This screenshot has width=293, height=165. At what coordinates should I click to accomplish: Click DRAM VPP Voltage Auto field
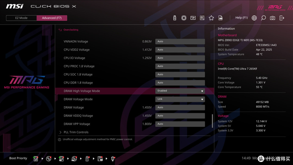click(180, 124)
